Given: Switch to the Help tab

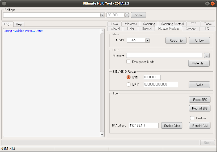Looking at the screenshot, I should (19, 24).
